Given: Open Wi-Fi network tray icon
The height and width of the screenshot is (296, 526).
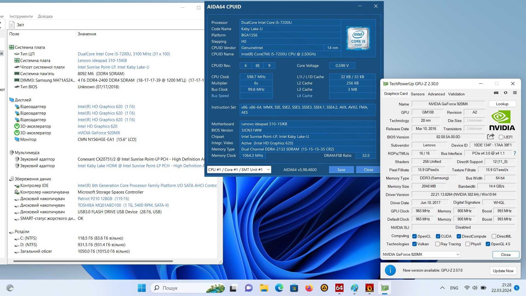Looking at the screenshot, I should tap(467, 288).
